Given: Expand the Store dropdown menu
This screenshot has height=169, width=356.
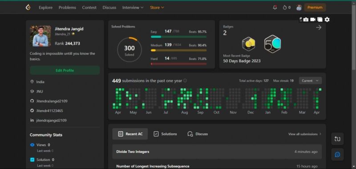Looking at the screenshot, I should pos(157,8).
